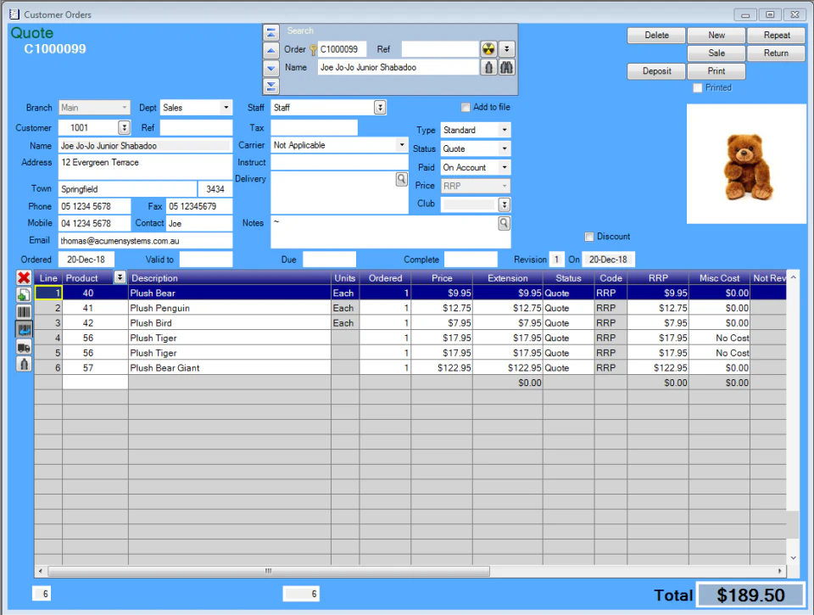
Task: Click the barcode icon in the line toolbar
Action: [22, 312]
